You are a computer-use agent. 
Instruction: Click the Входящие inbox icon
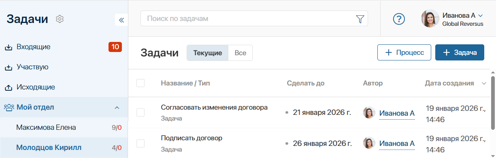pos(9,47)
